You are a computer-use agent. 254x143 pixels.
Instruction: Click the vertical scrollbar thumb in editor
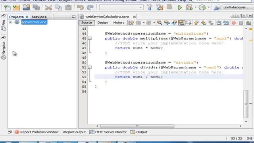(246, 104)
